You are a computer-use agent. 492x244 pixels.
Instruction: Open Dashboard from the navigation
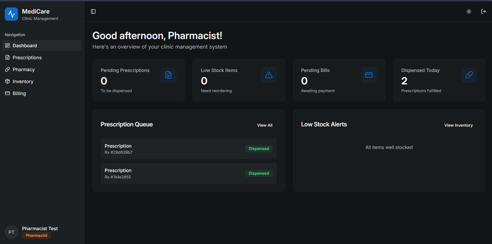coord(25,46)
